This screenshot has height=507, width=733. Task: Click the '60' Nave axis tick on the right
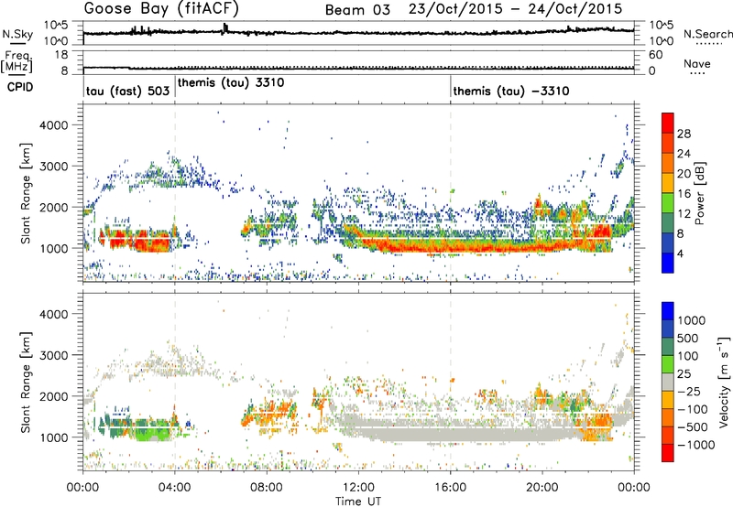pos(656,55)
